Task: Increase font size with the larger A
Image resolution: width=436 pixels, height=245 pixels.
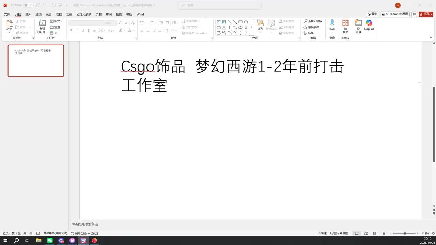Action: coord(121,23)
